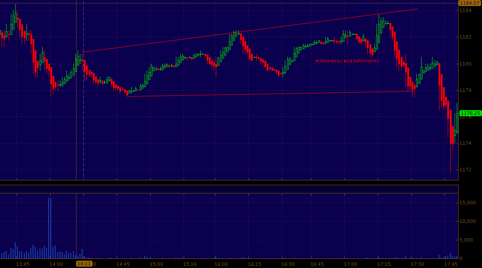The width and height of the screenshot is (482, 268).
Task: Select the lower horizontal red support trendline
Action: tap(270, 94)
